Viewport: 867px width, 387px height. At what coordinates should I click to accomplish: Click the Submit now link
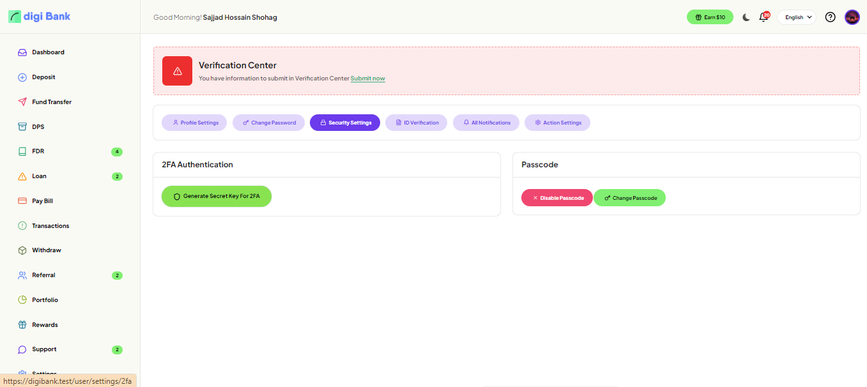(x=367, y=79)
